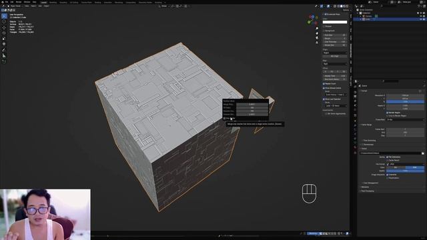Screen dimensions: 427x240
Task: Toggle the Screencast Keys checkbox
Action: tap(326, 14)
